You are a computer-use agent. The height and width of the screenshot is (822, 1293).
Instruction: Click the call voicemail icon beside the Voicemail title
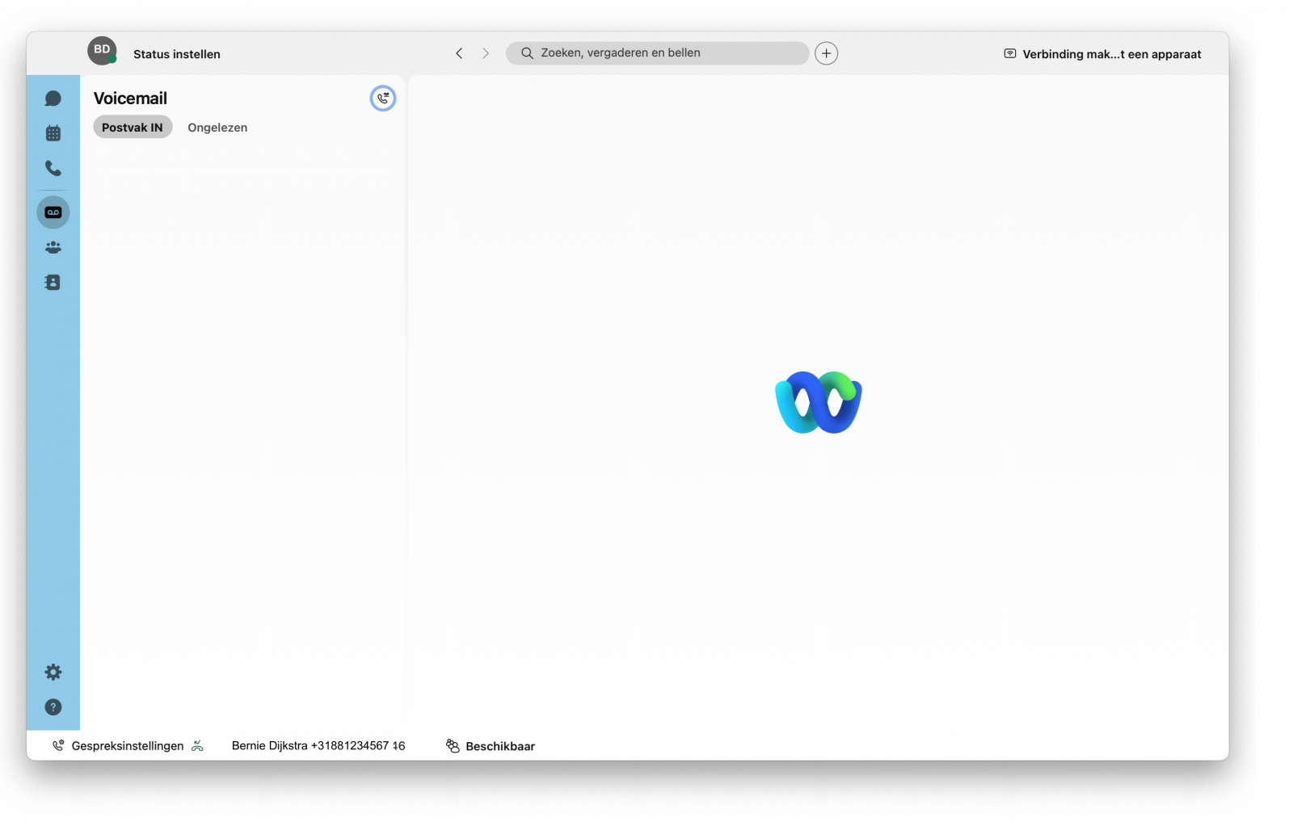[x=383, y=99]
